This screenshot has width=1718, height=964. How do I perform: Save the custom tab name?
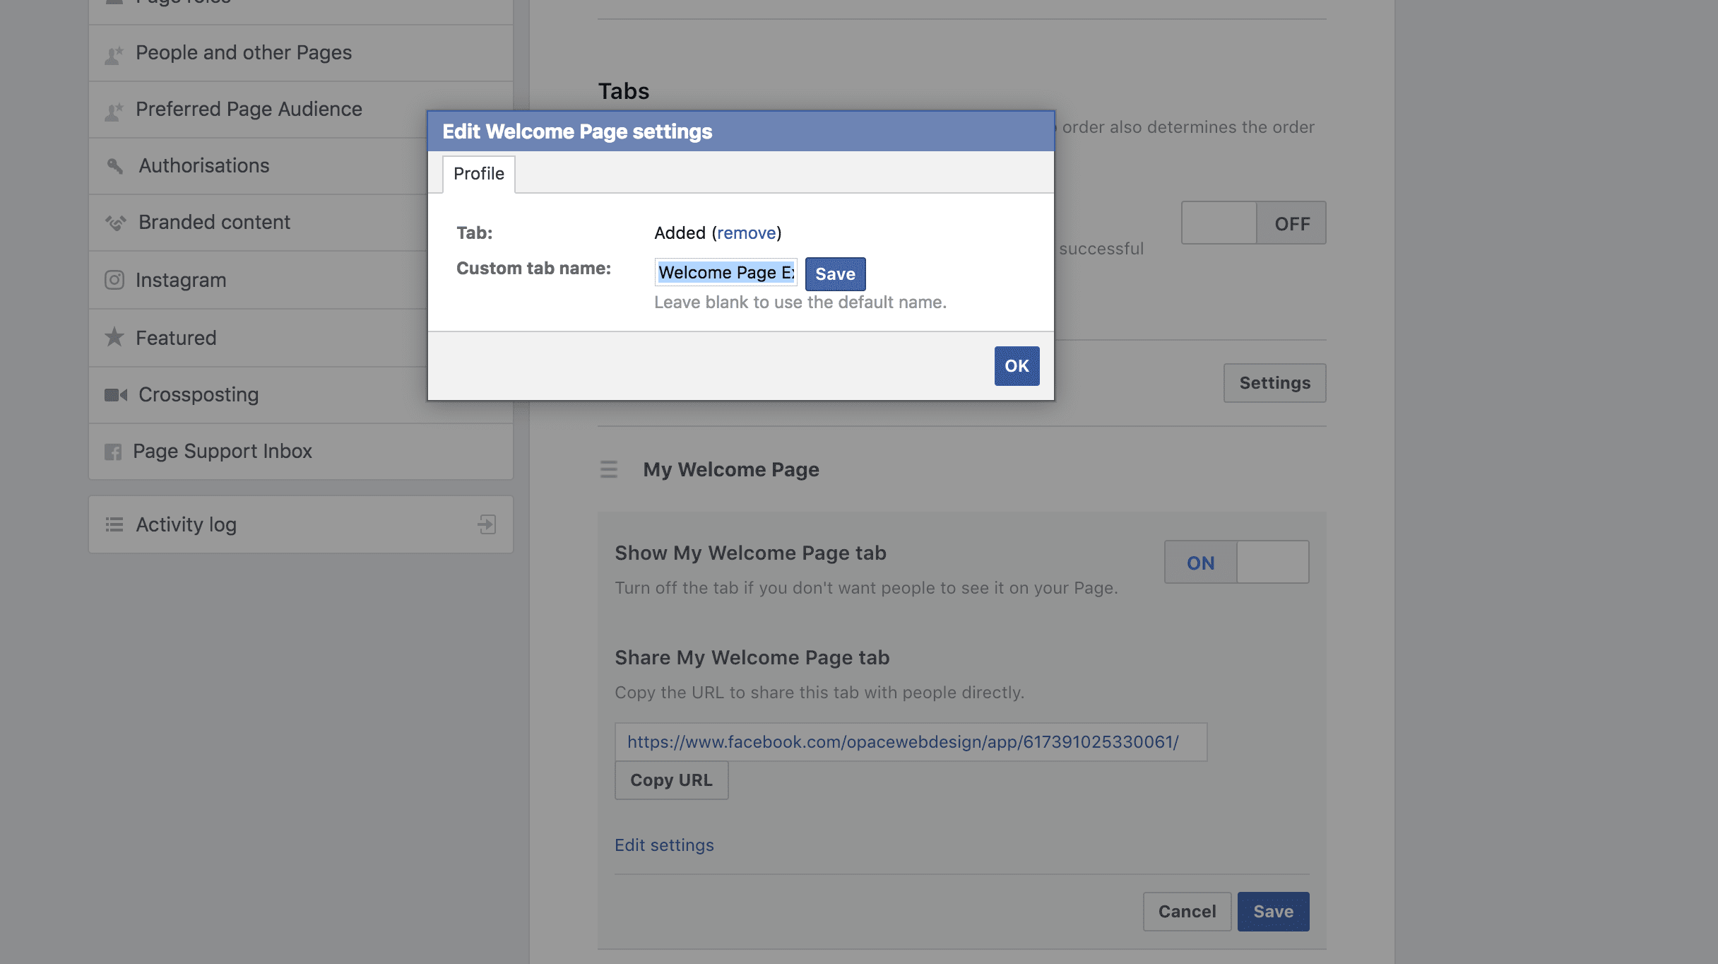click(x=834, y=273)
